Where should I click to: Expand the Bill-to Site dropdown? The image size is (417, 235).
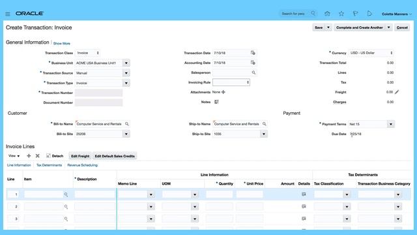(x=126, y=134)
